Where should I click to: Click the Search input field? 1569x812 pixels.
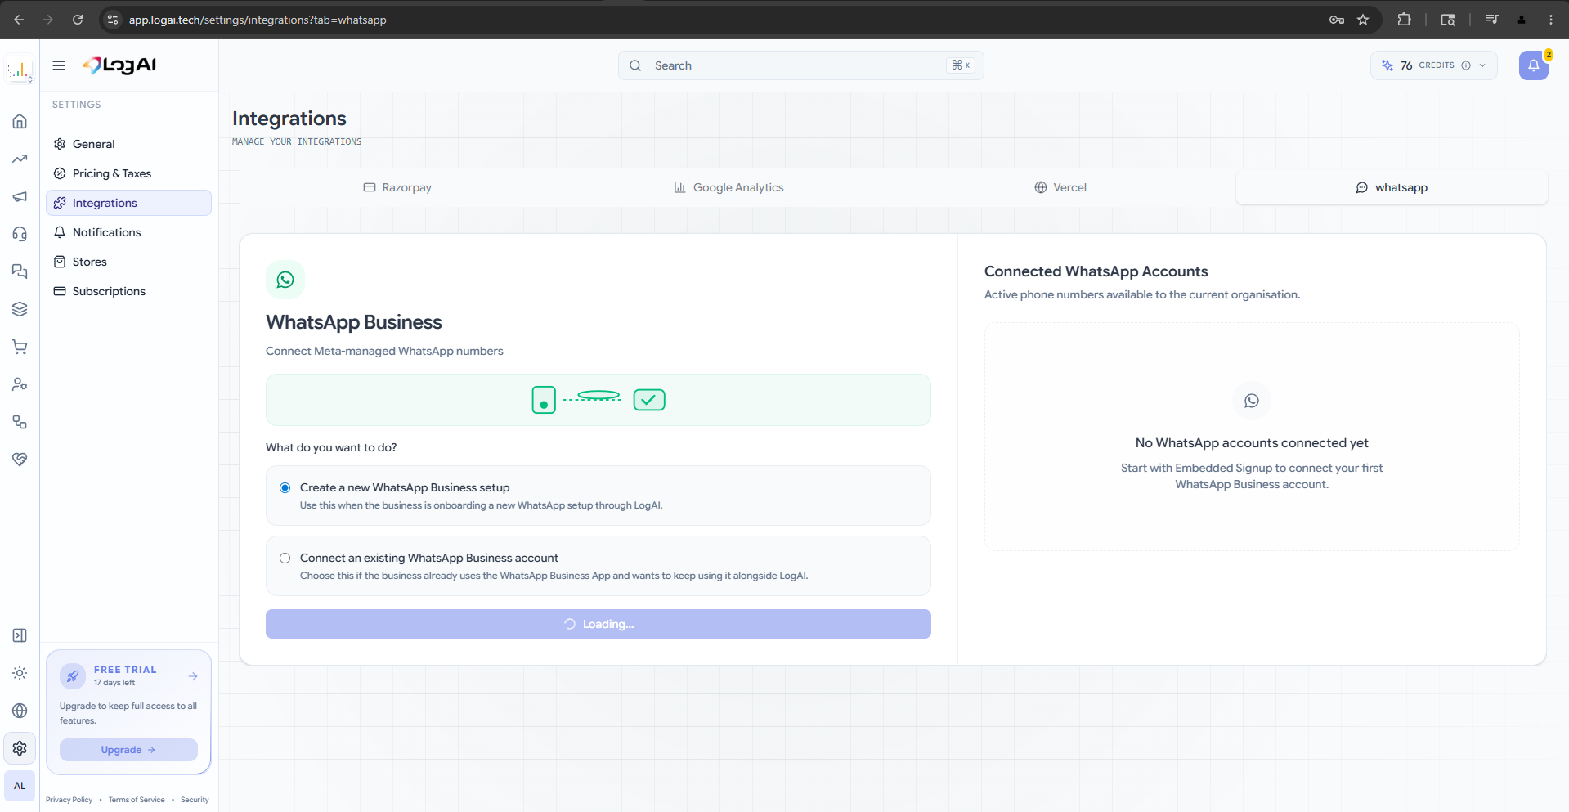801,65
